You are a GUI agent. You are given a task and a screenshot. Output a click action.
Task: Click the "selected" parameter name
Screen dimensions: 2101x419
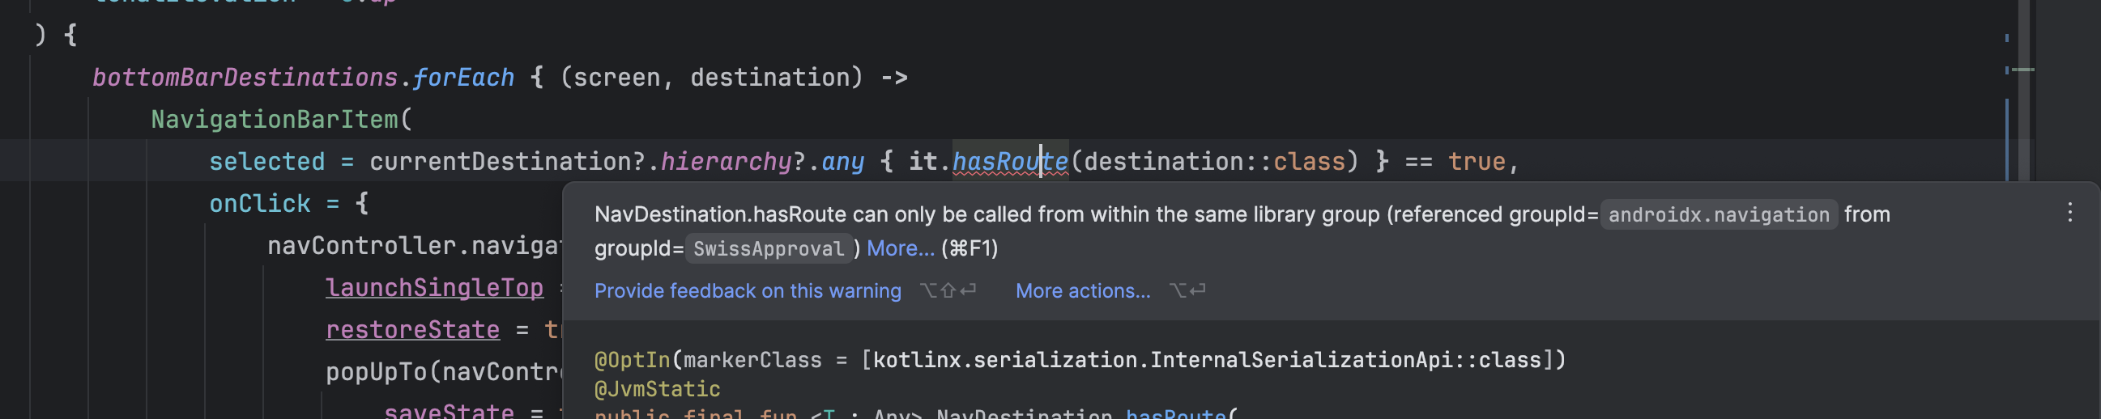[x=266, y=163]
